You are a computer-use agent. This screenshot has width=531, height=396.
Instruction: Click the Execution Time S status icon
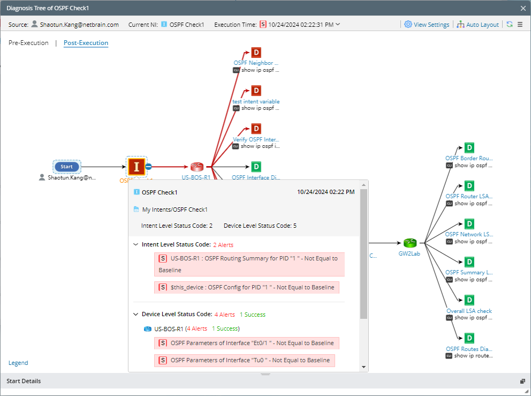pyautogui.click(x=263, y=25)
